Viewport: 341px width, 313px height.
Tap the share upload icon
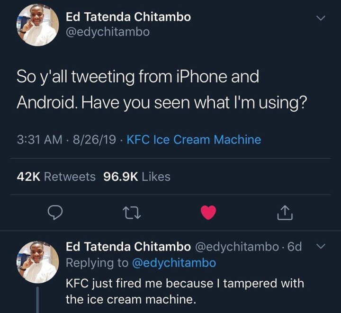(285, 212)
